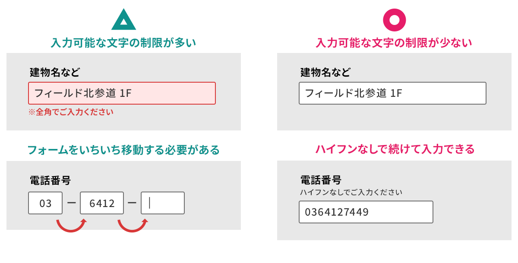The width and height of the screenshot is (518, 263).
Task: Select the phone field containing 03
Action: [x=45, y=203]
